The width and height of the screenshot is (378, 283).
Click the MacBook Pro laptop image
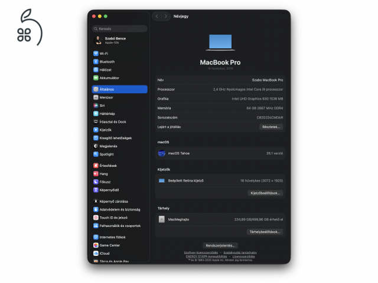click(x=220, y=42)
